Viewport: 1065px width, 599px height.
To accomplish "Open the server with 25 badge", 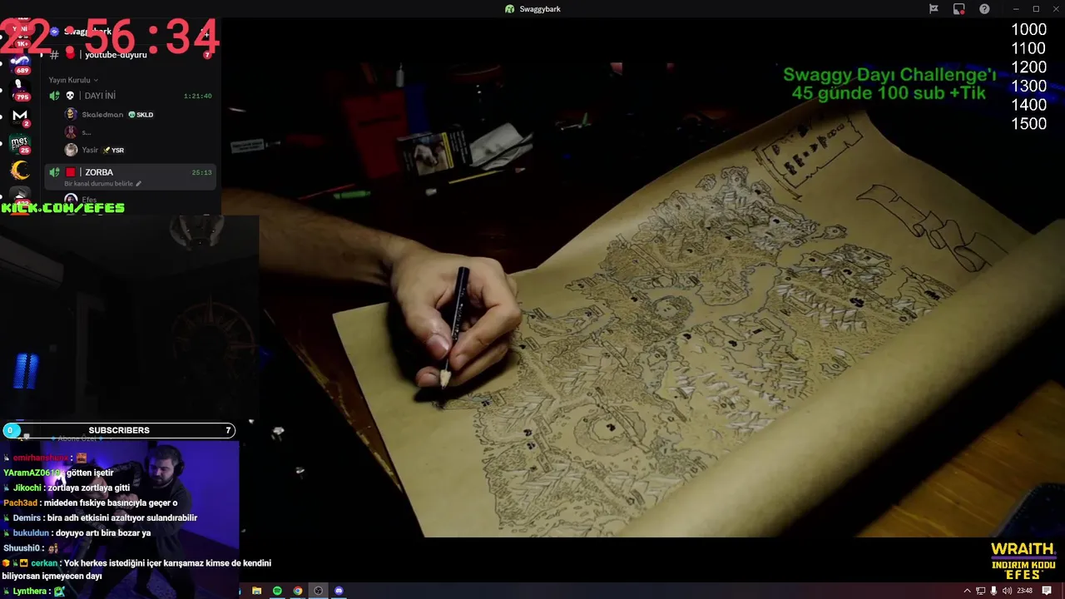I will pos(20,144).
